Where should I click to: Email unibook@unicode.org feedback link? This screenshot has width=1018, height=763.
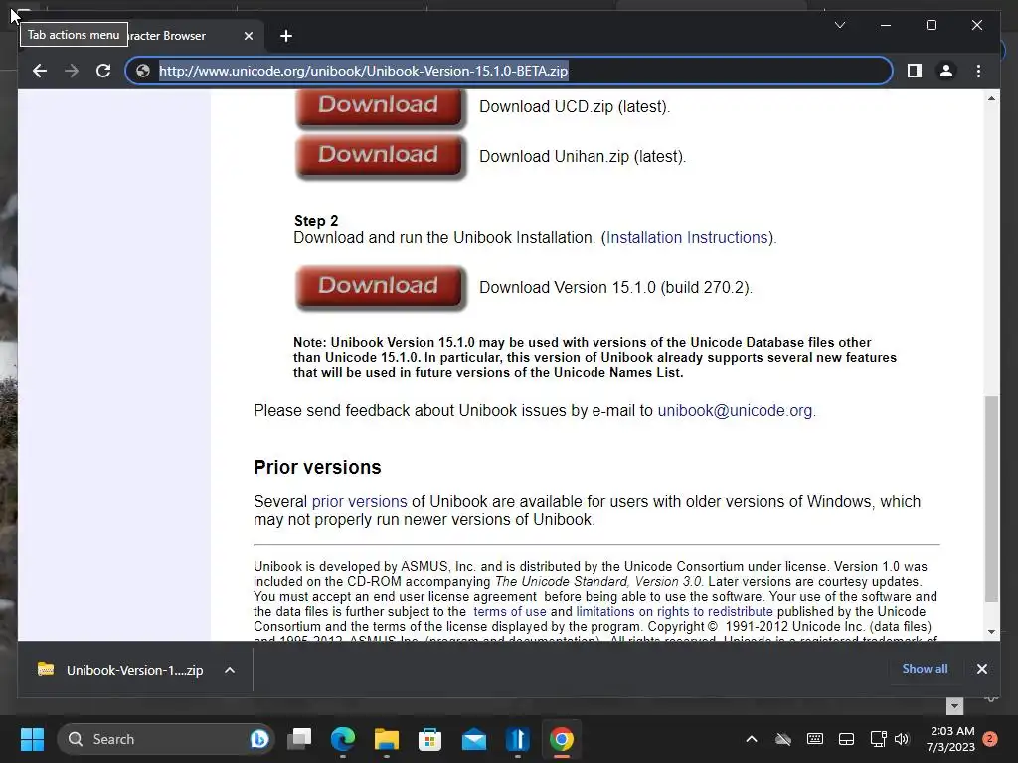tap(735, 410)
